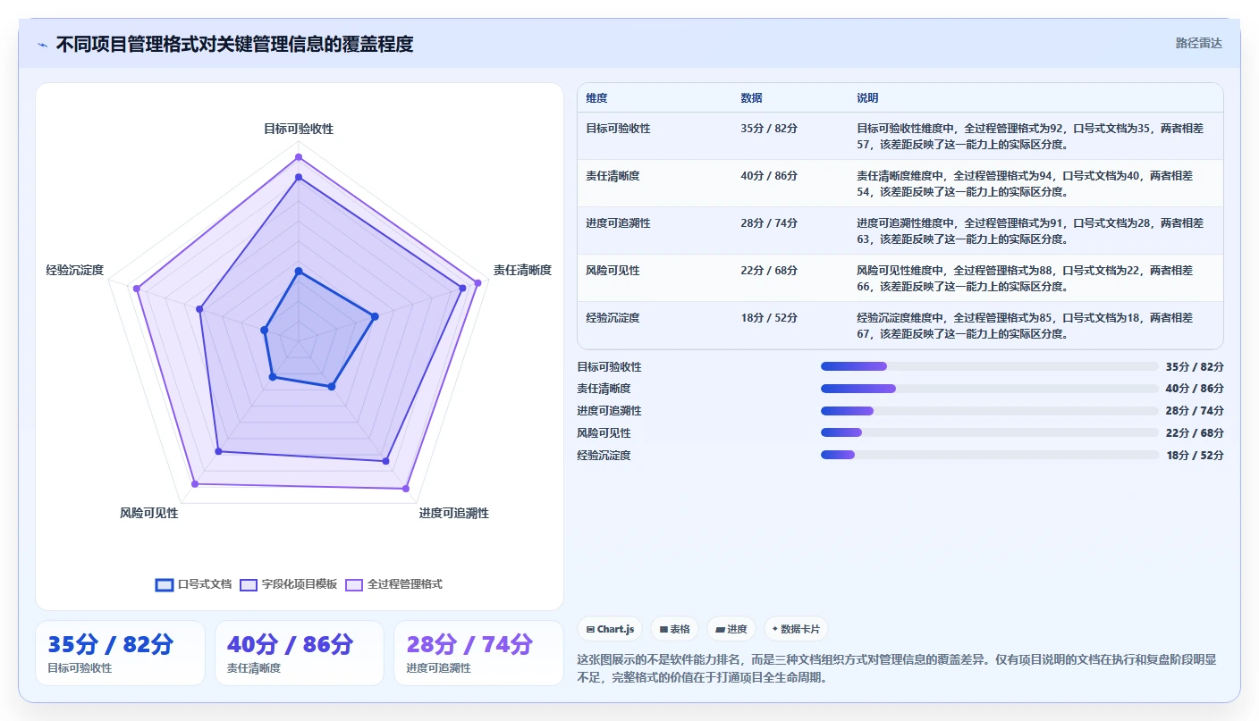Click the 22分 / 68分 value beside the progress bar

(1195, 432)
